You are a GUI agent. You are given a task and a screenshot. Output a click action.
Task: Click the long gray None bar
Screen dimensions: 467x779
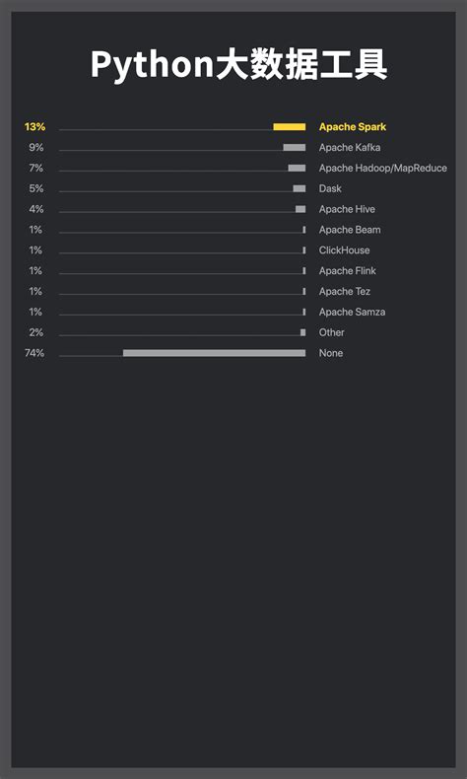pos(215,353)
